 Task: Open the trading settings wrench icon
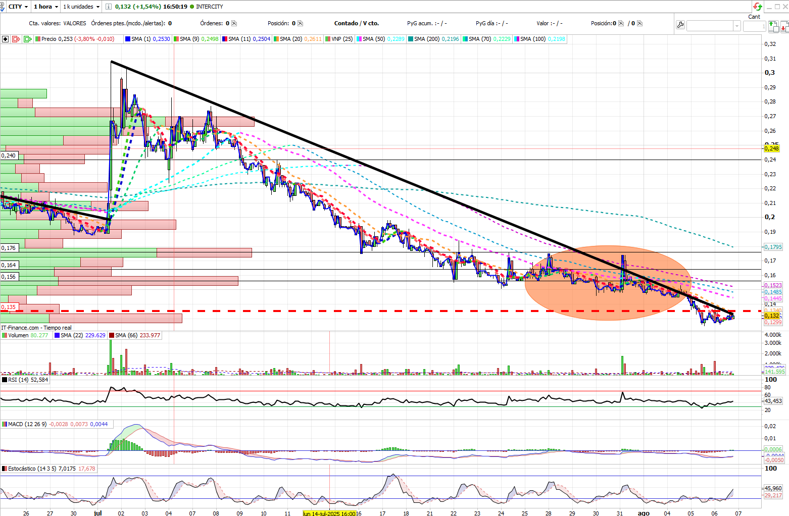(680, 25)
